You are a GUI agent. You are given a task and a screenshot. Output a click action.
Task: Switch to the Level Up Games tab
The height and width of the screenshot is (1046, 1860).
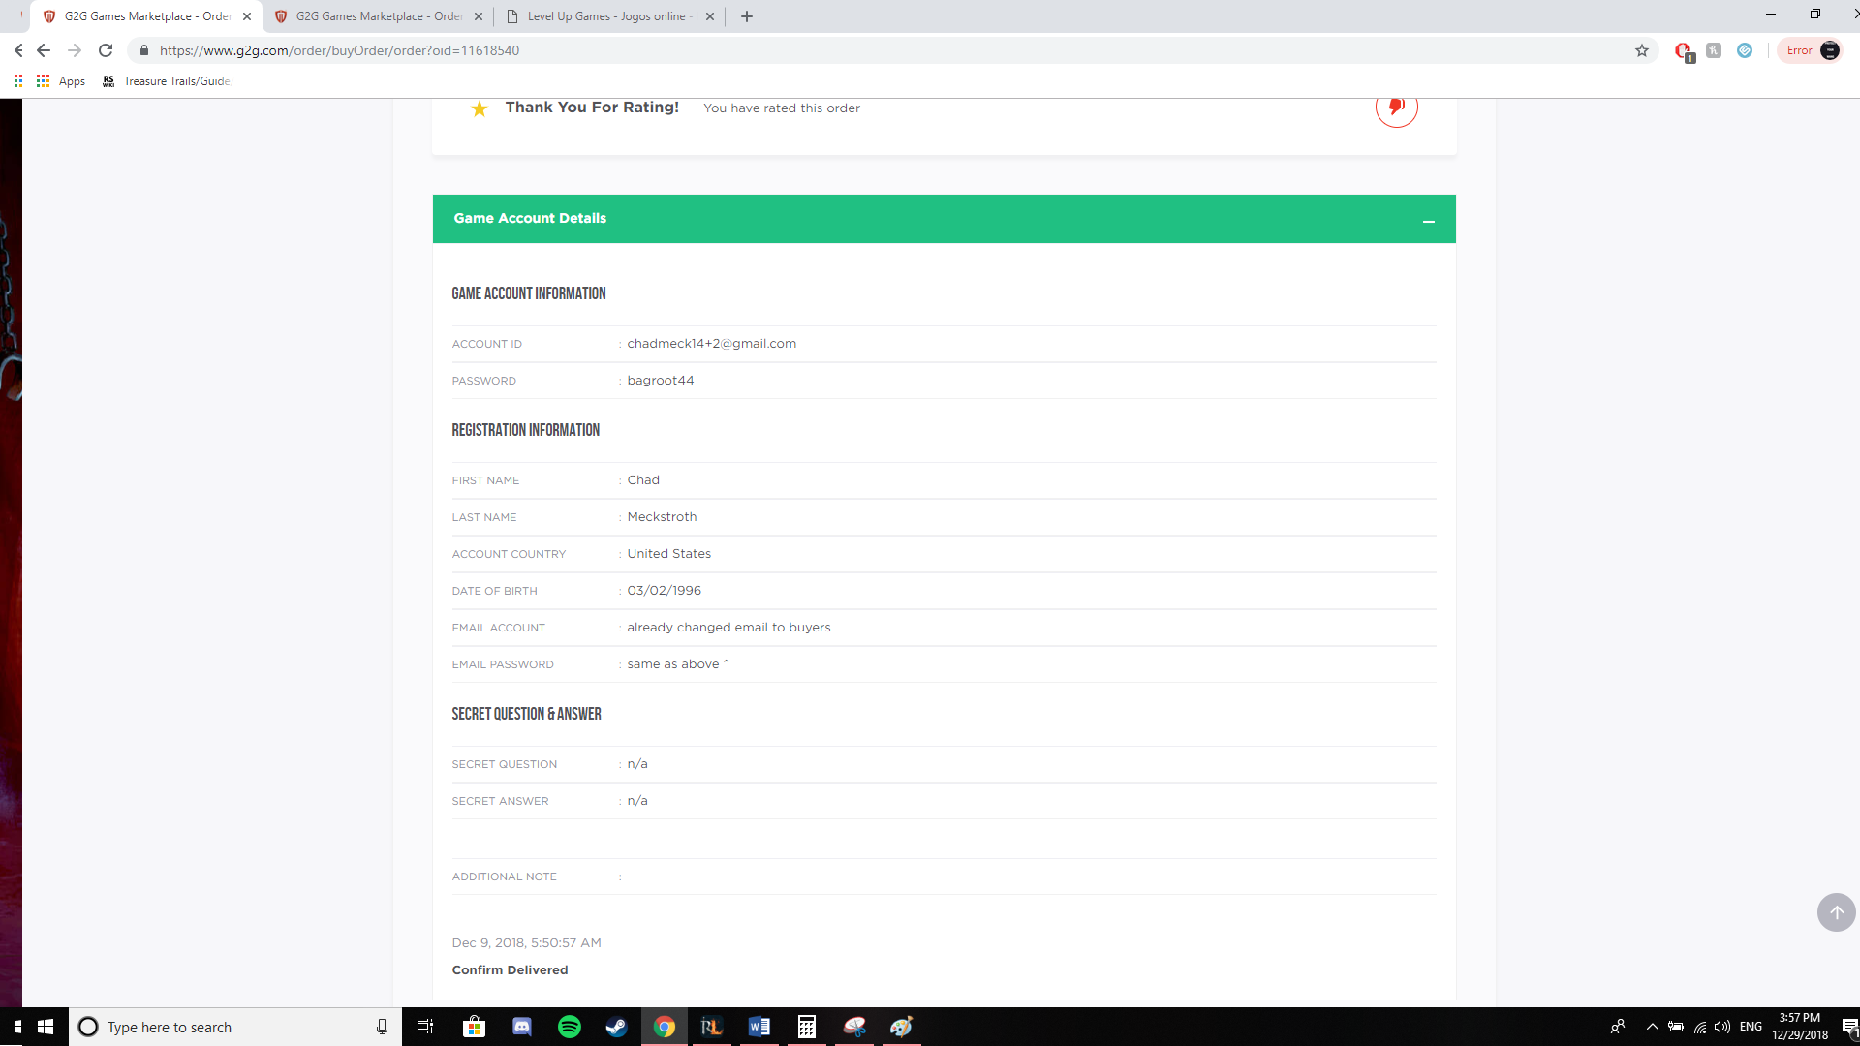point(608,16)
